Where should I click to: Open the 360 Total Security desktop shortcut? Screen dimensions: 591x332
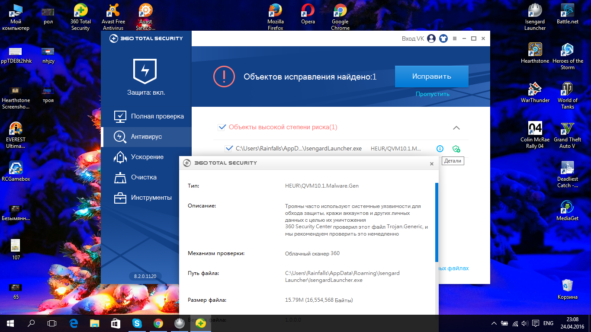(x=80, y=17)
